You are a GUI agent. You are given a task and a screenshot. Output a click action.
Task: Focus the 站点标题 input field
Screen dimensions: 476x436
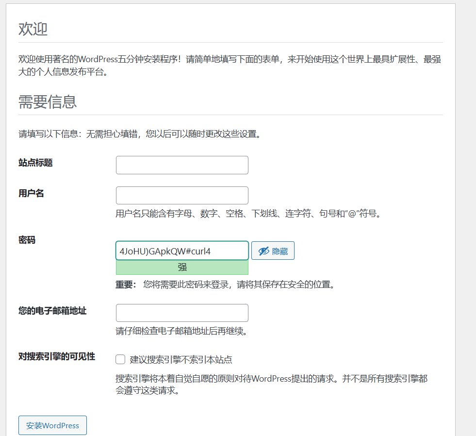point(182,165)
